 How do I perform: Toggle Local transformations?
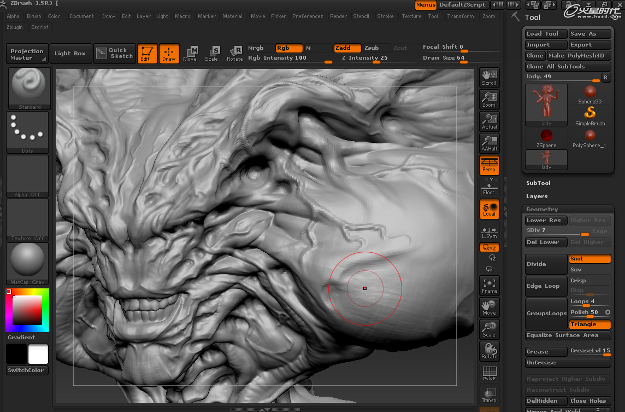[489, 209]
